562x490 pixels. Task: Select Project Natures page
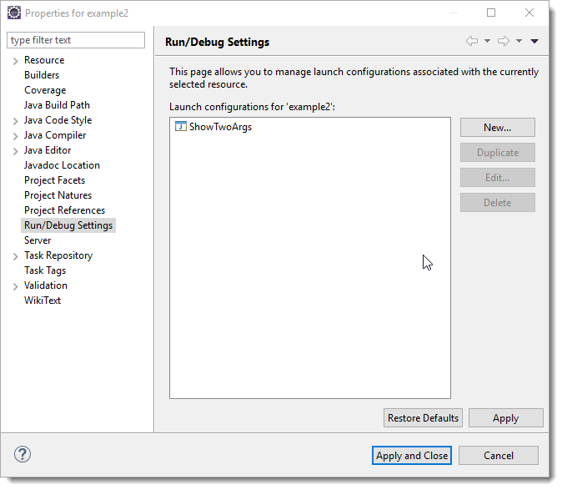coord(58,195)
